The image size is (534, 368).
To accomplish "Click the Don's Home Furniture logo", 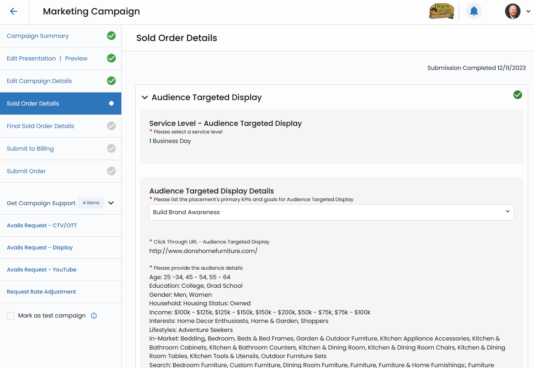I will coord(441,11).
